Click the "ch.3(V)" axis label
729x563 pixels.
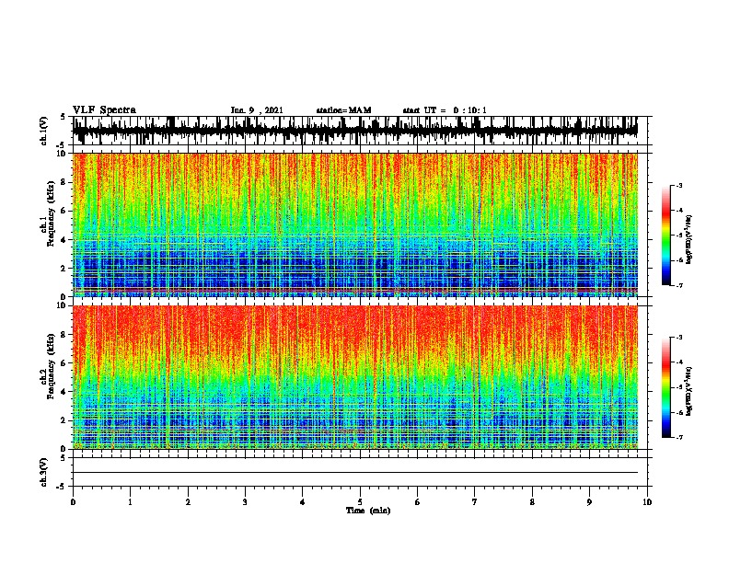click(44, 472)
